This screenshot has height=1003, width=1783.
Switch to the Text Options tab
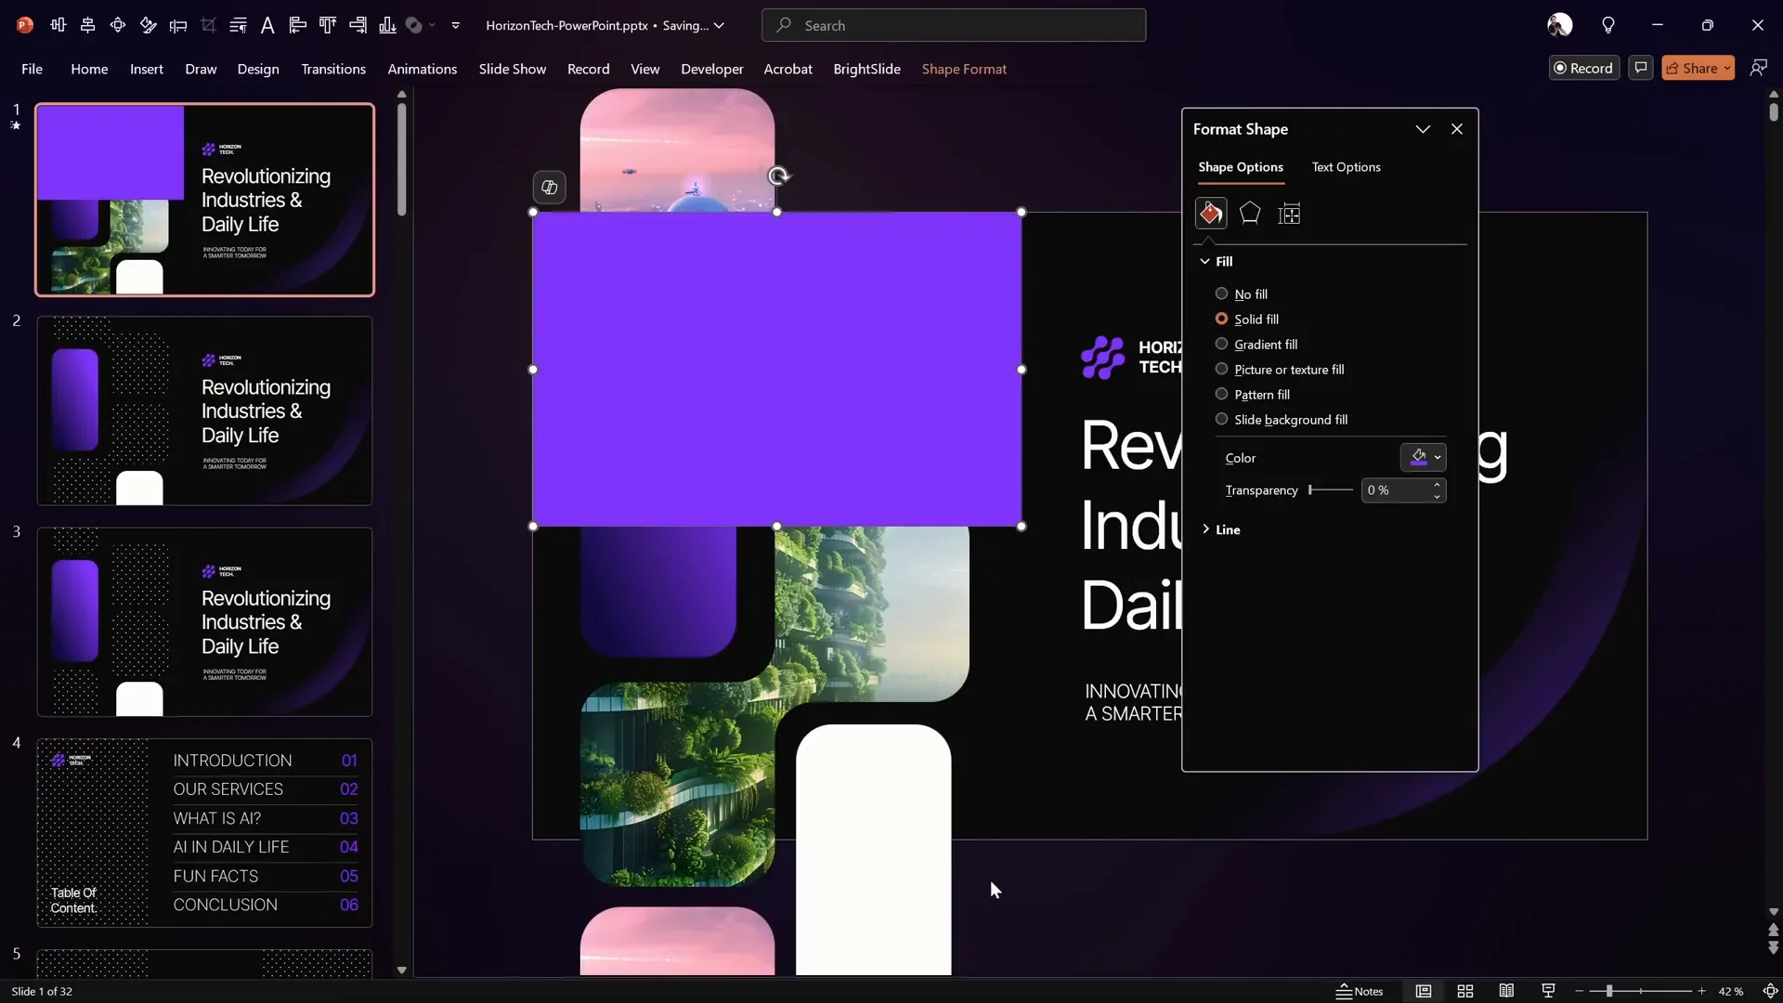[x=1347, y=168]
